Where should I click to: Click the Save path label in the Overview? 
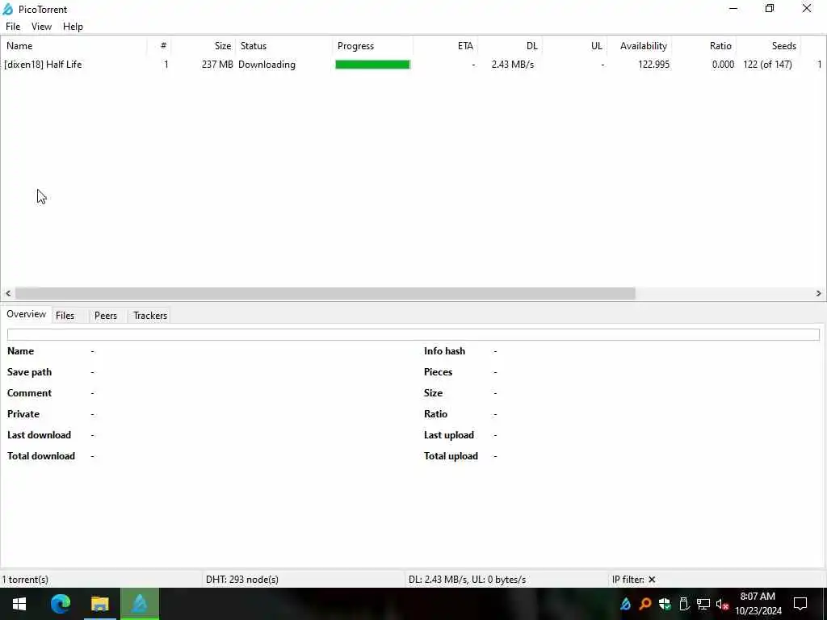[30, 372]
